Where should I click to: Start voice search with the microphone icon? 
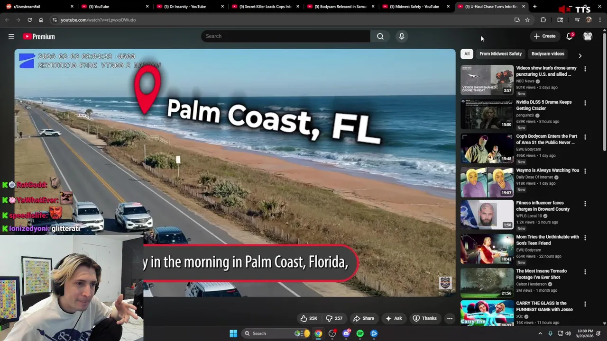click(x=402, y=36)
